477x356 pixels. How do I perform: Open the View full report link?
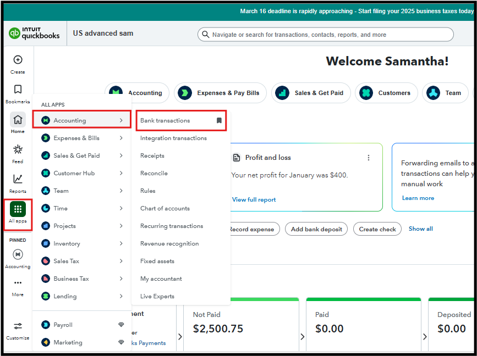pos(254,199)
